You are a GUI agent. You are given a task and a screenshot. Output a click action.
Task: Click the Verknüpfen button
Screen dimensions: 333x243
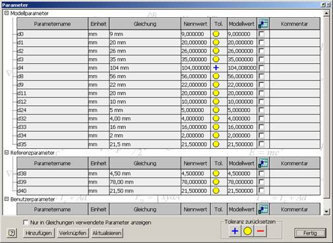73,233
